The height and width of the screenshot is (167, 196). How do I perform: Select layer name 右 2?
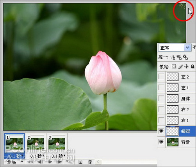(x=185, y=110)
